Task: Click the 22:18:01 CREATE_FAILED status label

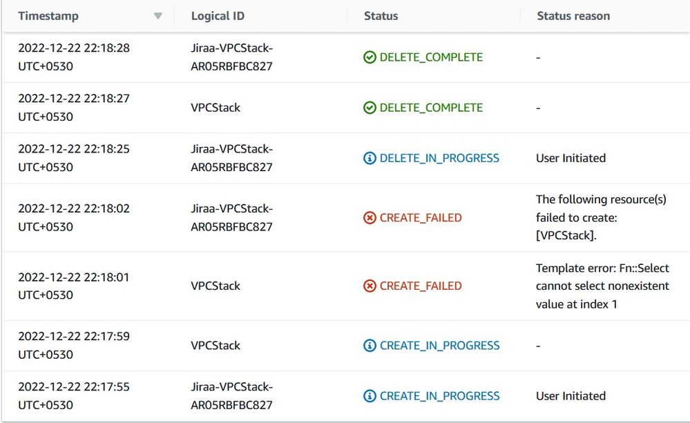Action: [x=421, y=286]
